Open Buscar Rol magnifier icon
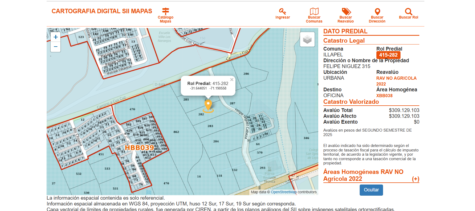This screenshot has height=211, width=475. [x=408, y=11]
